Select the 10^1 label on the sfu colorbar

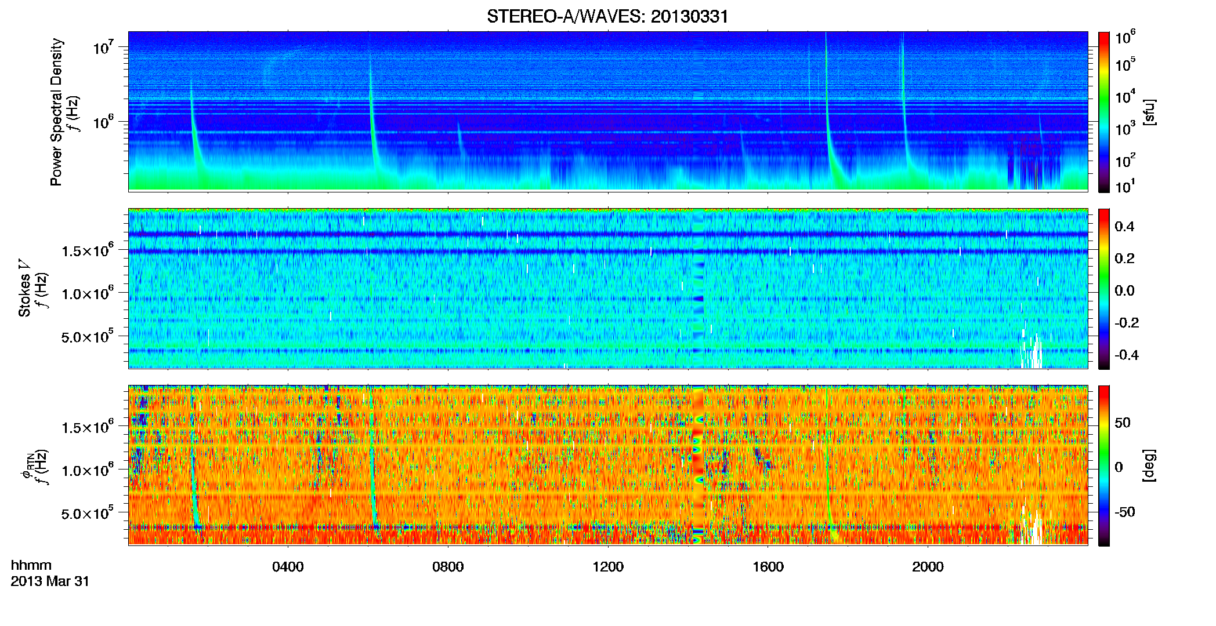coord(1125,187)
